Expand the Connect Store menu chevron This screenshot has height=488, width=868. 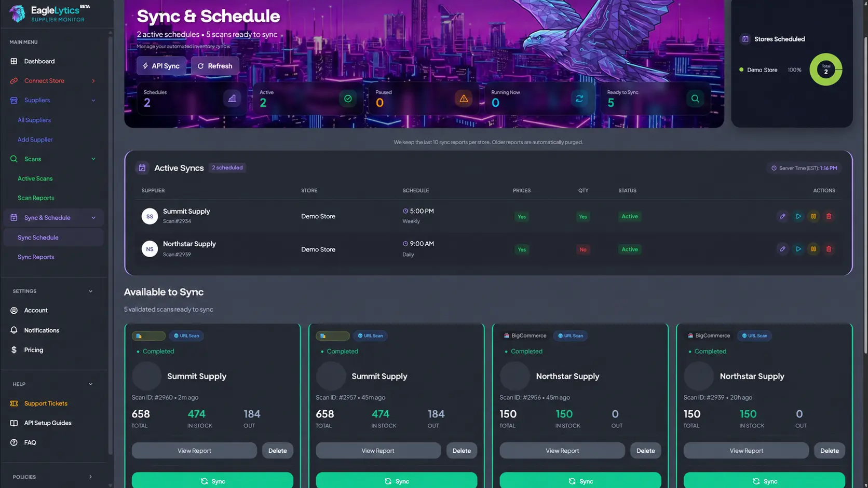pyautogui.click(x=93, y=81)
